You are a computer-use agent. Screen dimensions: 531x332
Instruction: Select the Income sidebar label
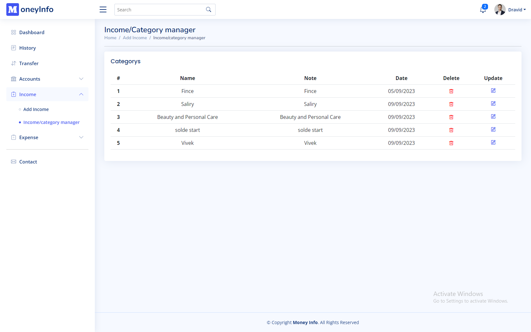pos(28,95)
